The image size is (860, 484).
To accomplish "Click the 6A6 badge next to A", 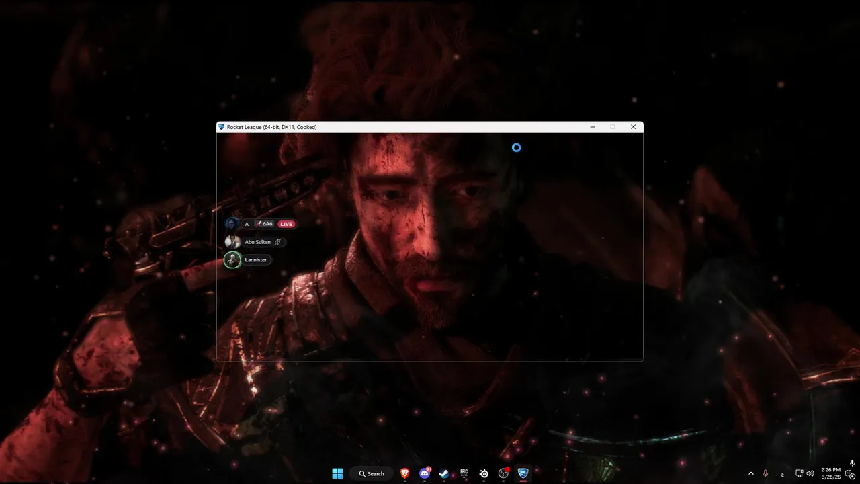I will (265, 224).
